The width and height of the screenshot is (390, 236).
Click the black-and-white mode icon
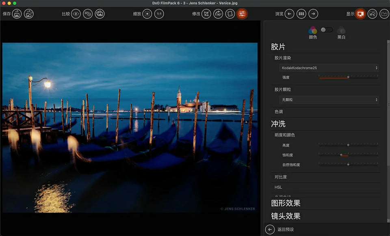(x=341, y=30)
